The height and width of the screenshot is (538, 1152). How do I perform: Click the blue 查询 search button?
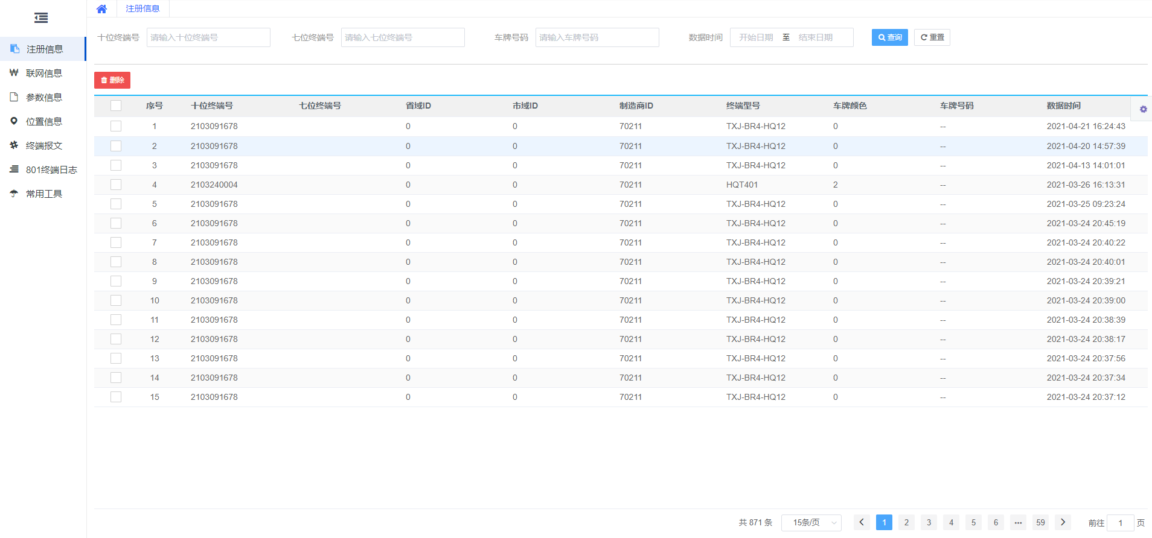click(x=889, y=37)
